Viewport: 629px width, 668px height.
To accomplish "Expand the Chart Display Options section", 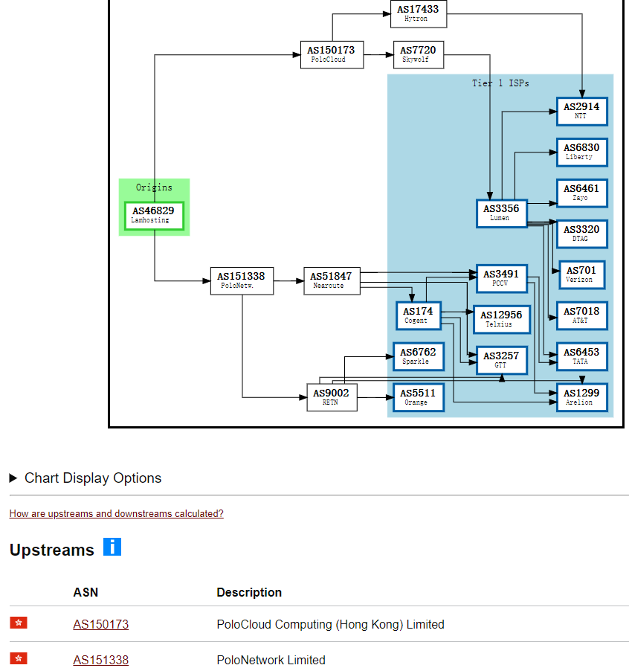I will pyautogui.click(x=86, y=478).
